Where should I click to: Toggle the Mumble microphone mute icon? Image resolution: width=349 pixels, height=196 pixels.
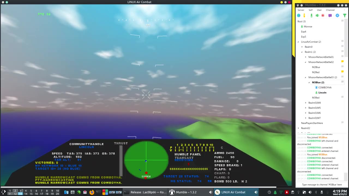[x=311, y=16]
